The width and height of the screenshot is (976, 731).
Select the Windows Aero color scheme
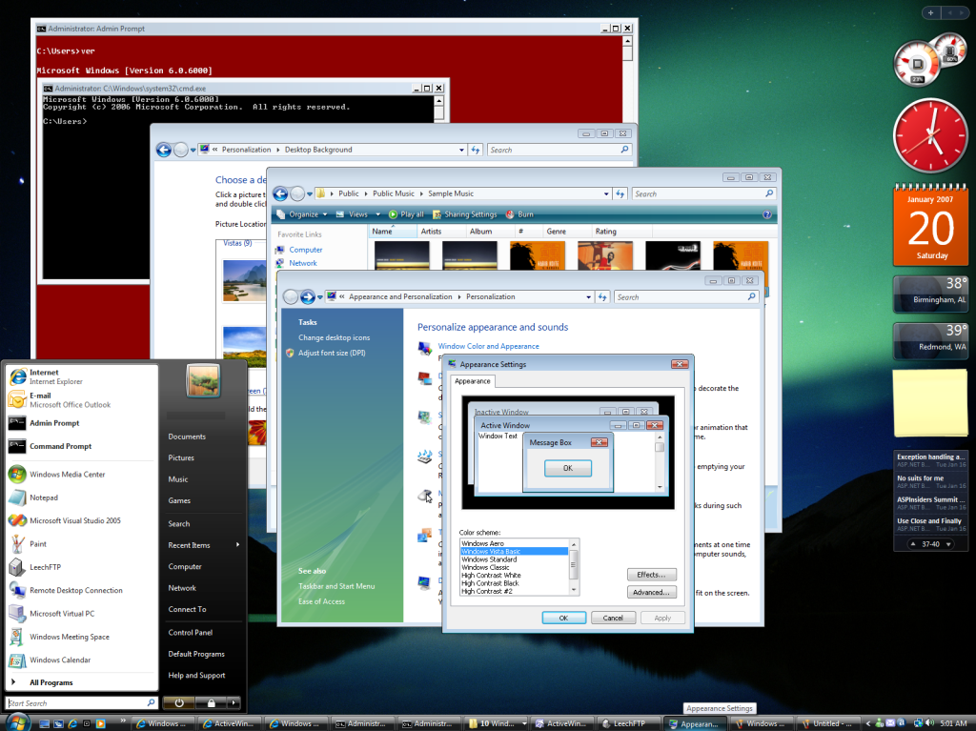pyautogui.click(x=483, y=543)
